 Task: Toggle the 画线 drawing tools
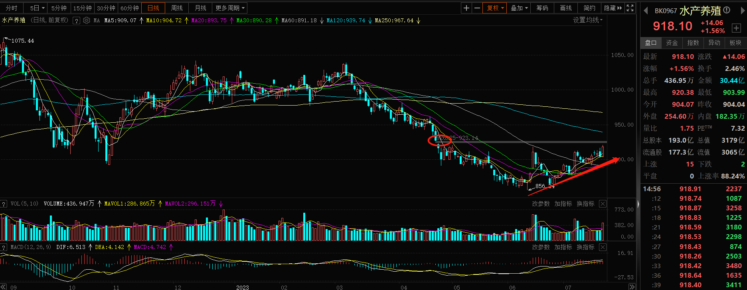(566, 8)
